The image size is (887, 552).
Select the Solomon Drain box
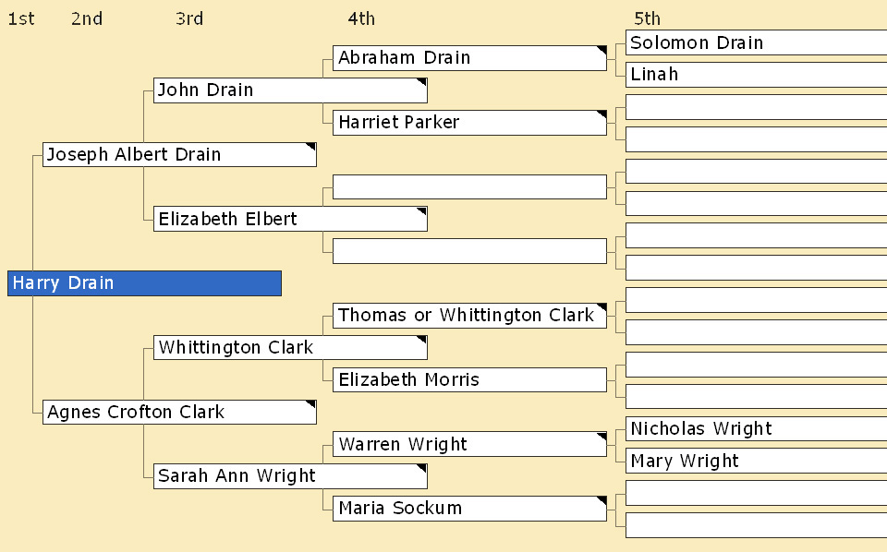click(757, 42)
